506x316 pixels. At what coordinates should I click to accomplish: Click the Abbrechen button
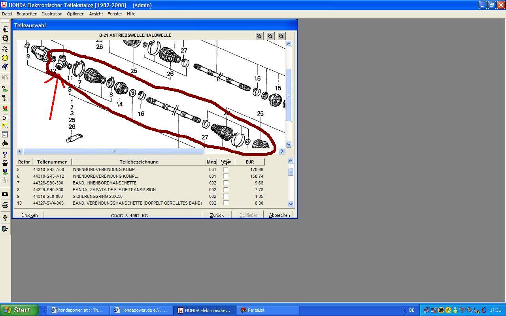click(x=279, y=215)
